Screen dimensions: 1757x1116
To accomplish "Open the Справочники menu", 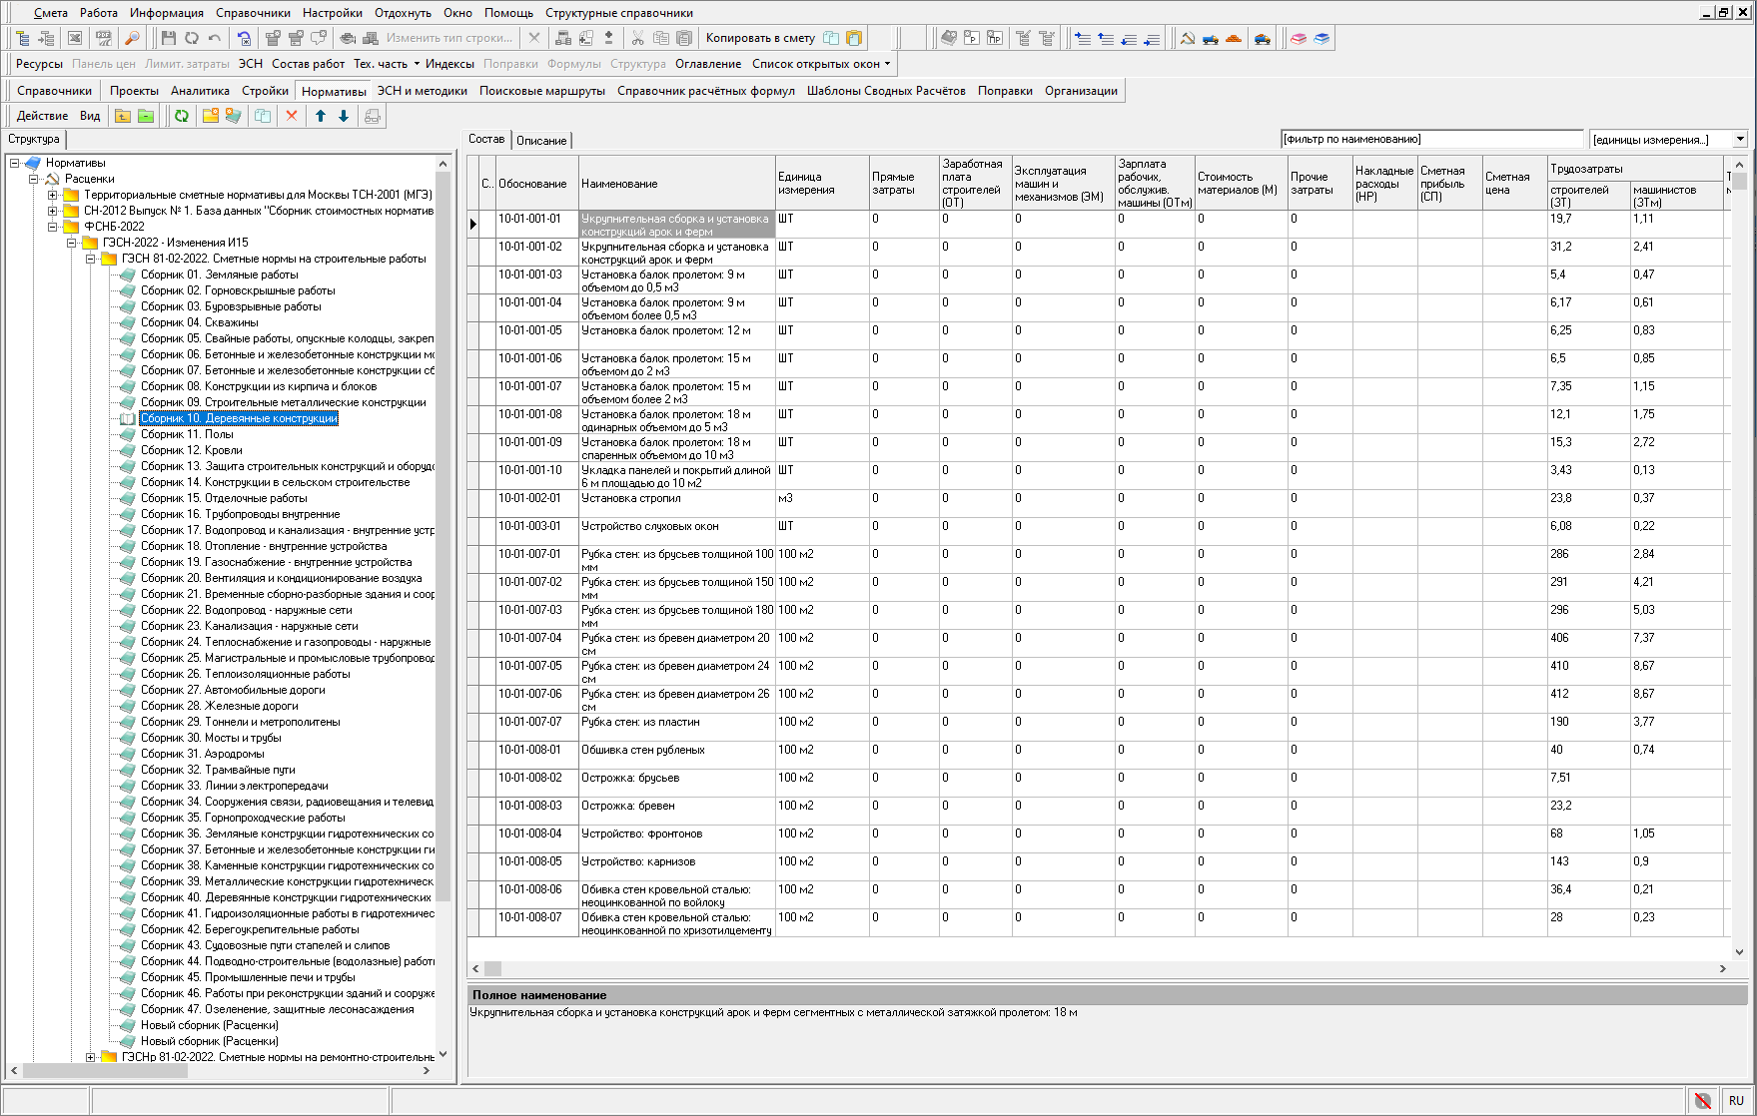I will pyautogui.click(x=253, y=13).
